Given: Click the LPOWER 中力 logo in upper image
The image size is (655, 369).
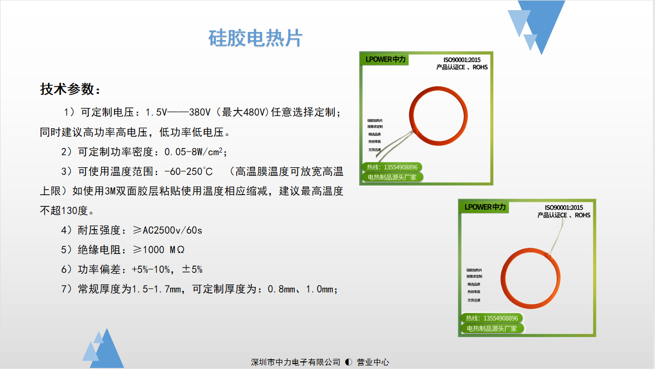Looking at the screenshot, I should click(x=386, y=59).
